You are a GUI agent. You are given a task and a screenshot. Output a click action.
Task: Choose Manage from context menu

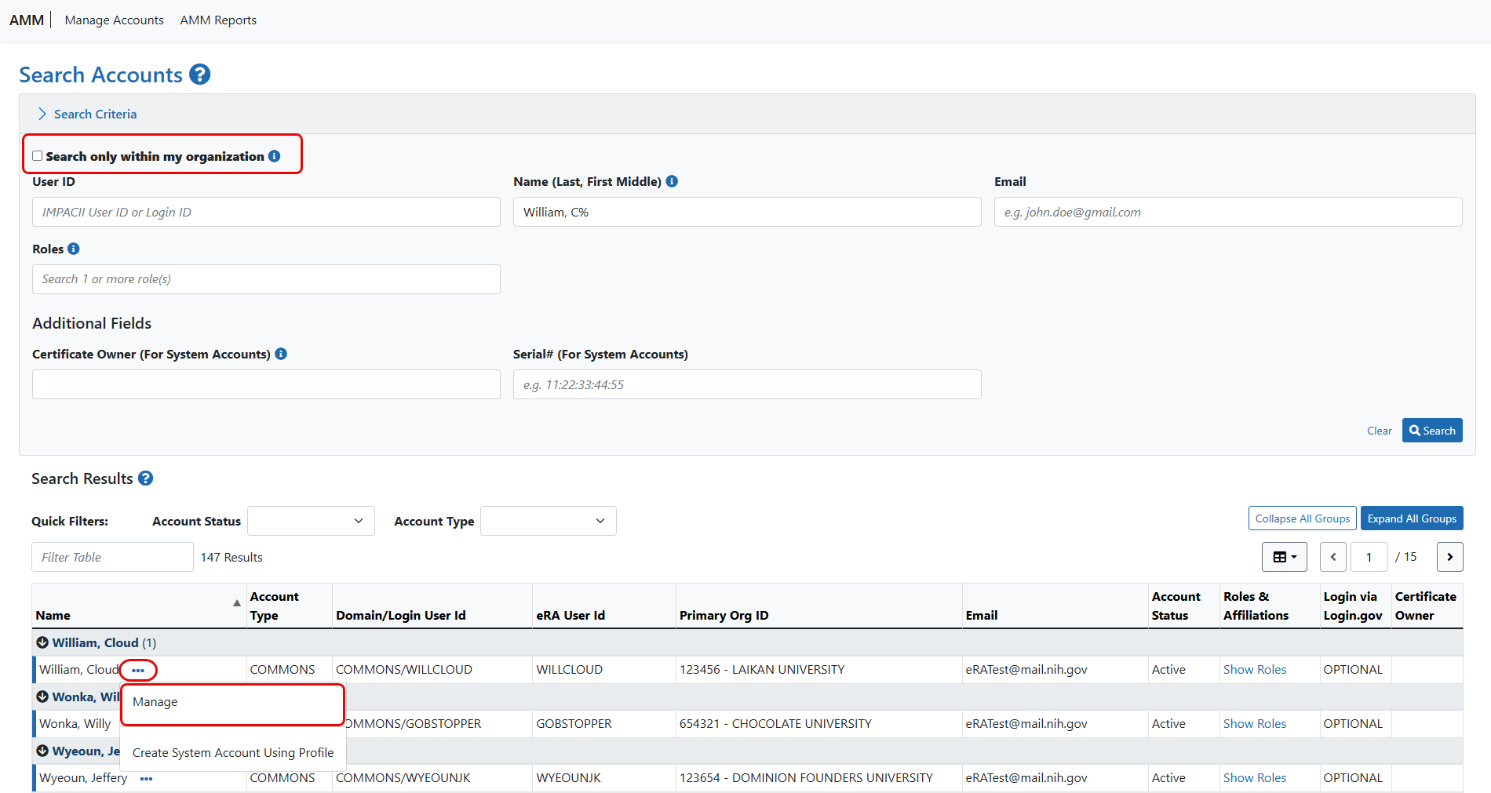coord(232,702)
